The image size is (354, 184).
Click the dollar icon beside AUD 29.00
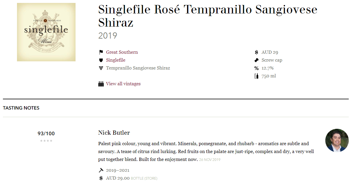(101, 178)
